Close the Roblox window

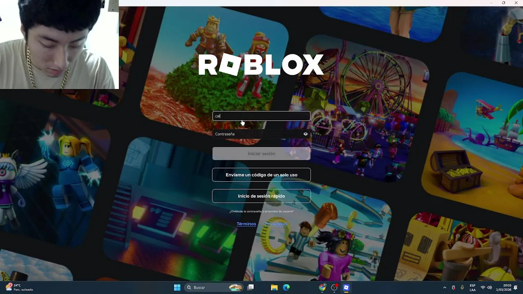pos(516,3)
